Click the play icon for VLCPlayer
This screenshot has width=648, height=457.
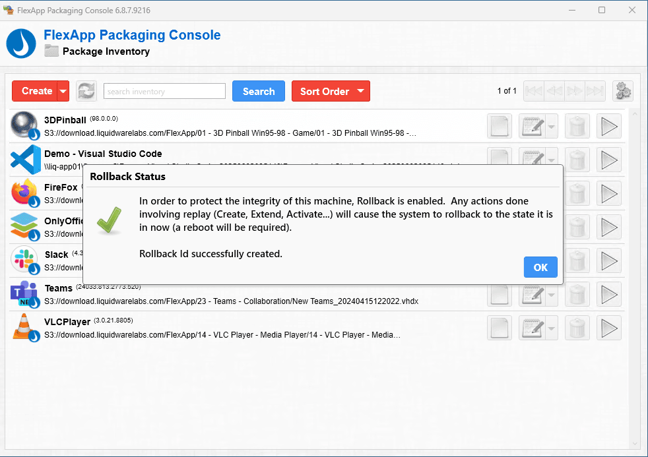coord(609,328)
